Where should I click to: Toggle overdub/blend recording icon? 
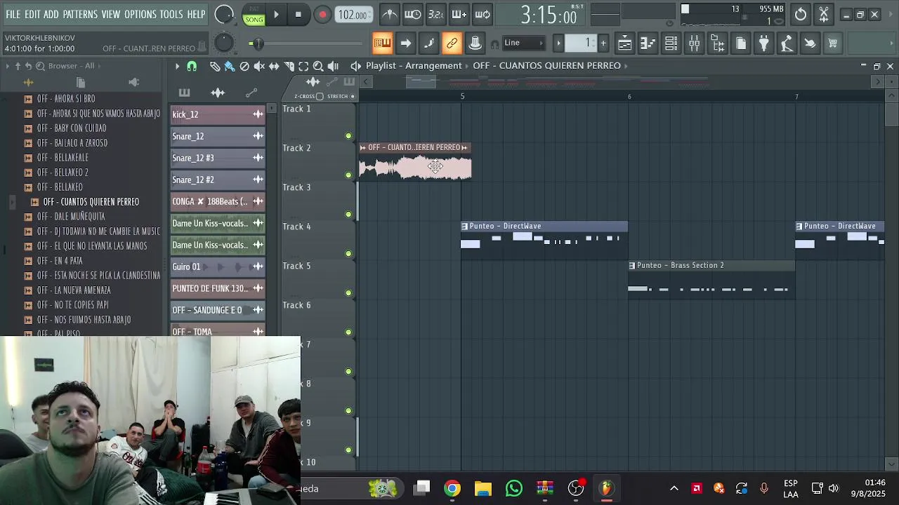[459, 14]
